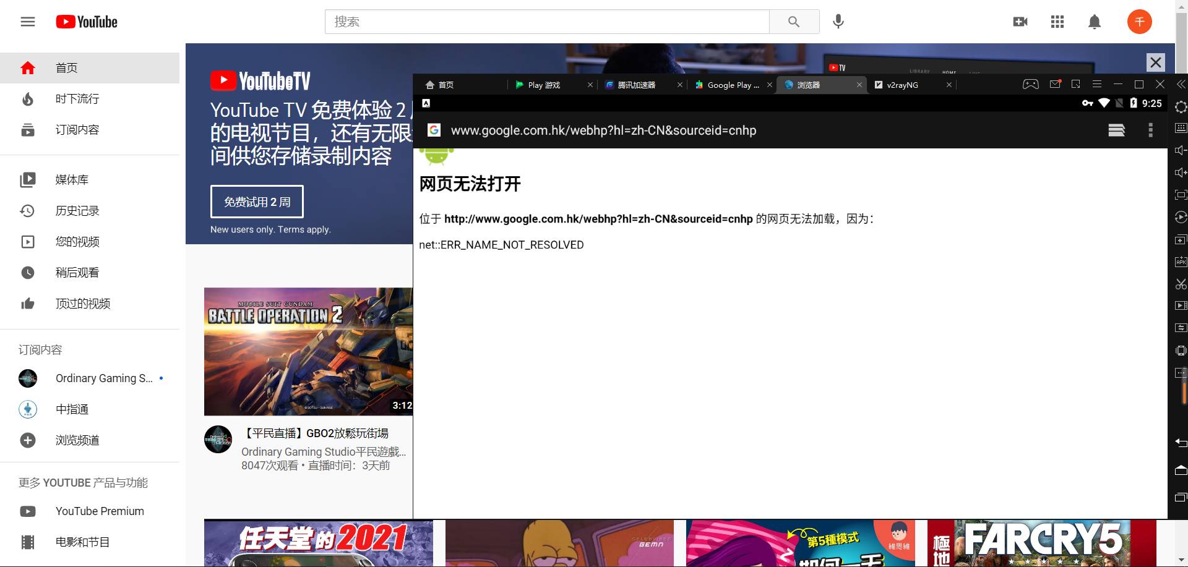Open the YouTube apps grid icon
Image resolution: width=1188 pixels, height=567 pixels.
[x=1057, y=22]
